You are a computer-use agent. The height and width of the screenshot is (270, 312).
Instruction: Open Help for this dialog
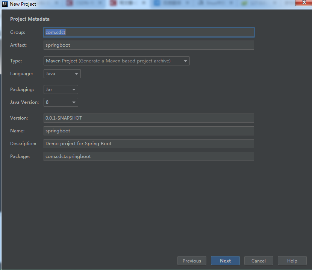click(x=292, y=261)
